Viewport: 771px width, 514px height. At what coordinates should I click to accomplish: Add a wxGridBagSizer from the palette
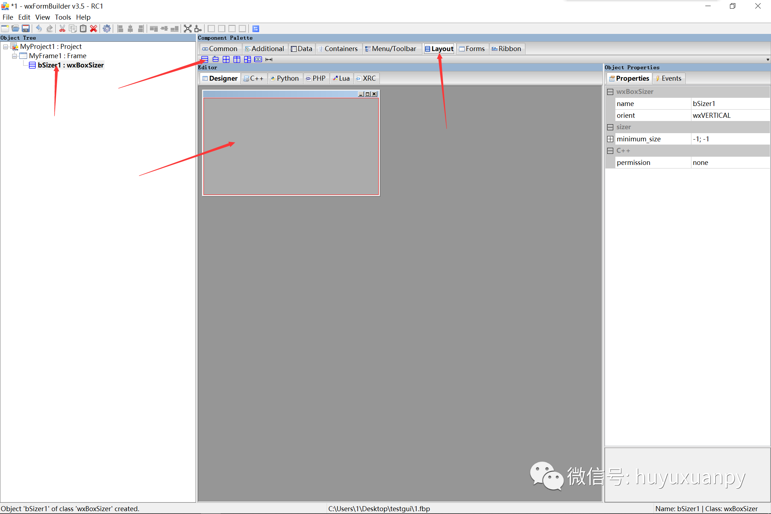click(x=247, y=59)
